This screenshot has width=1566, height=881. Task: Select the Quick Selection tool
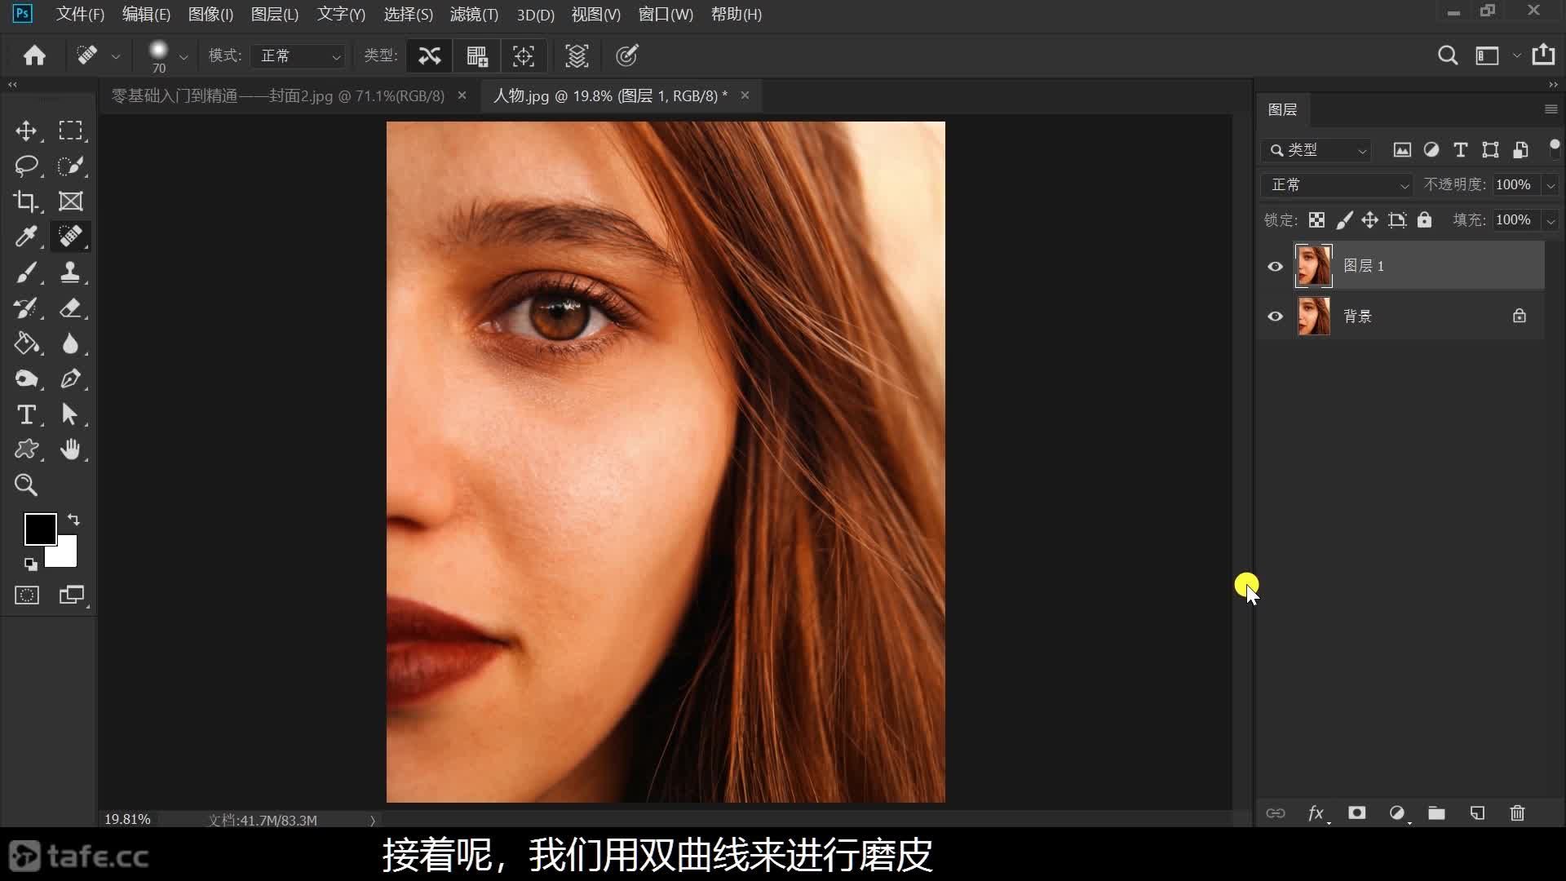[x=70, y=166]
